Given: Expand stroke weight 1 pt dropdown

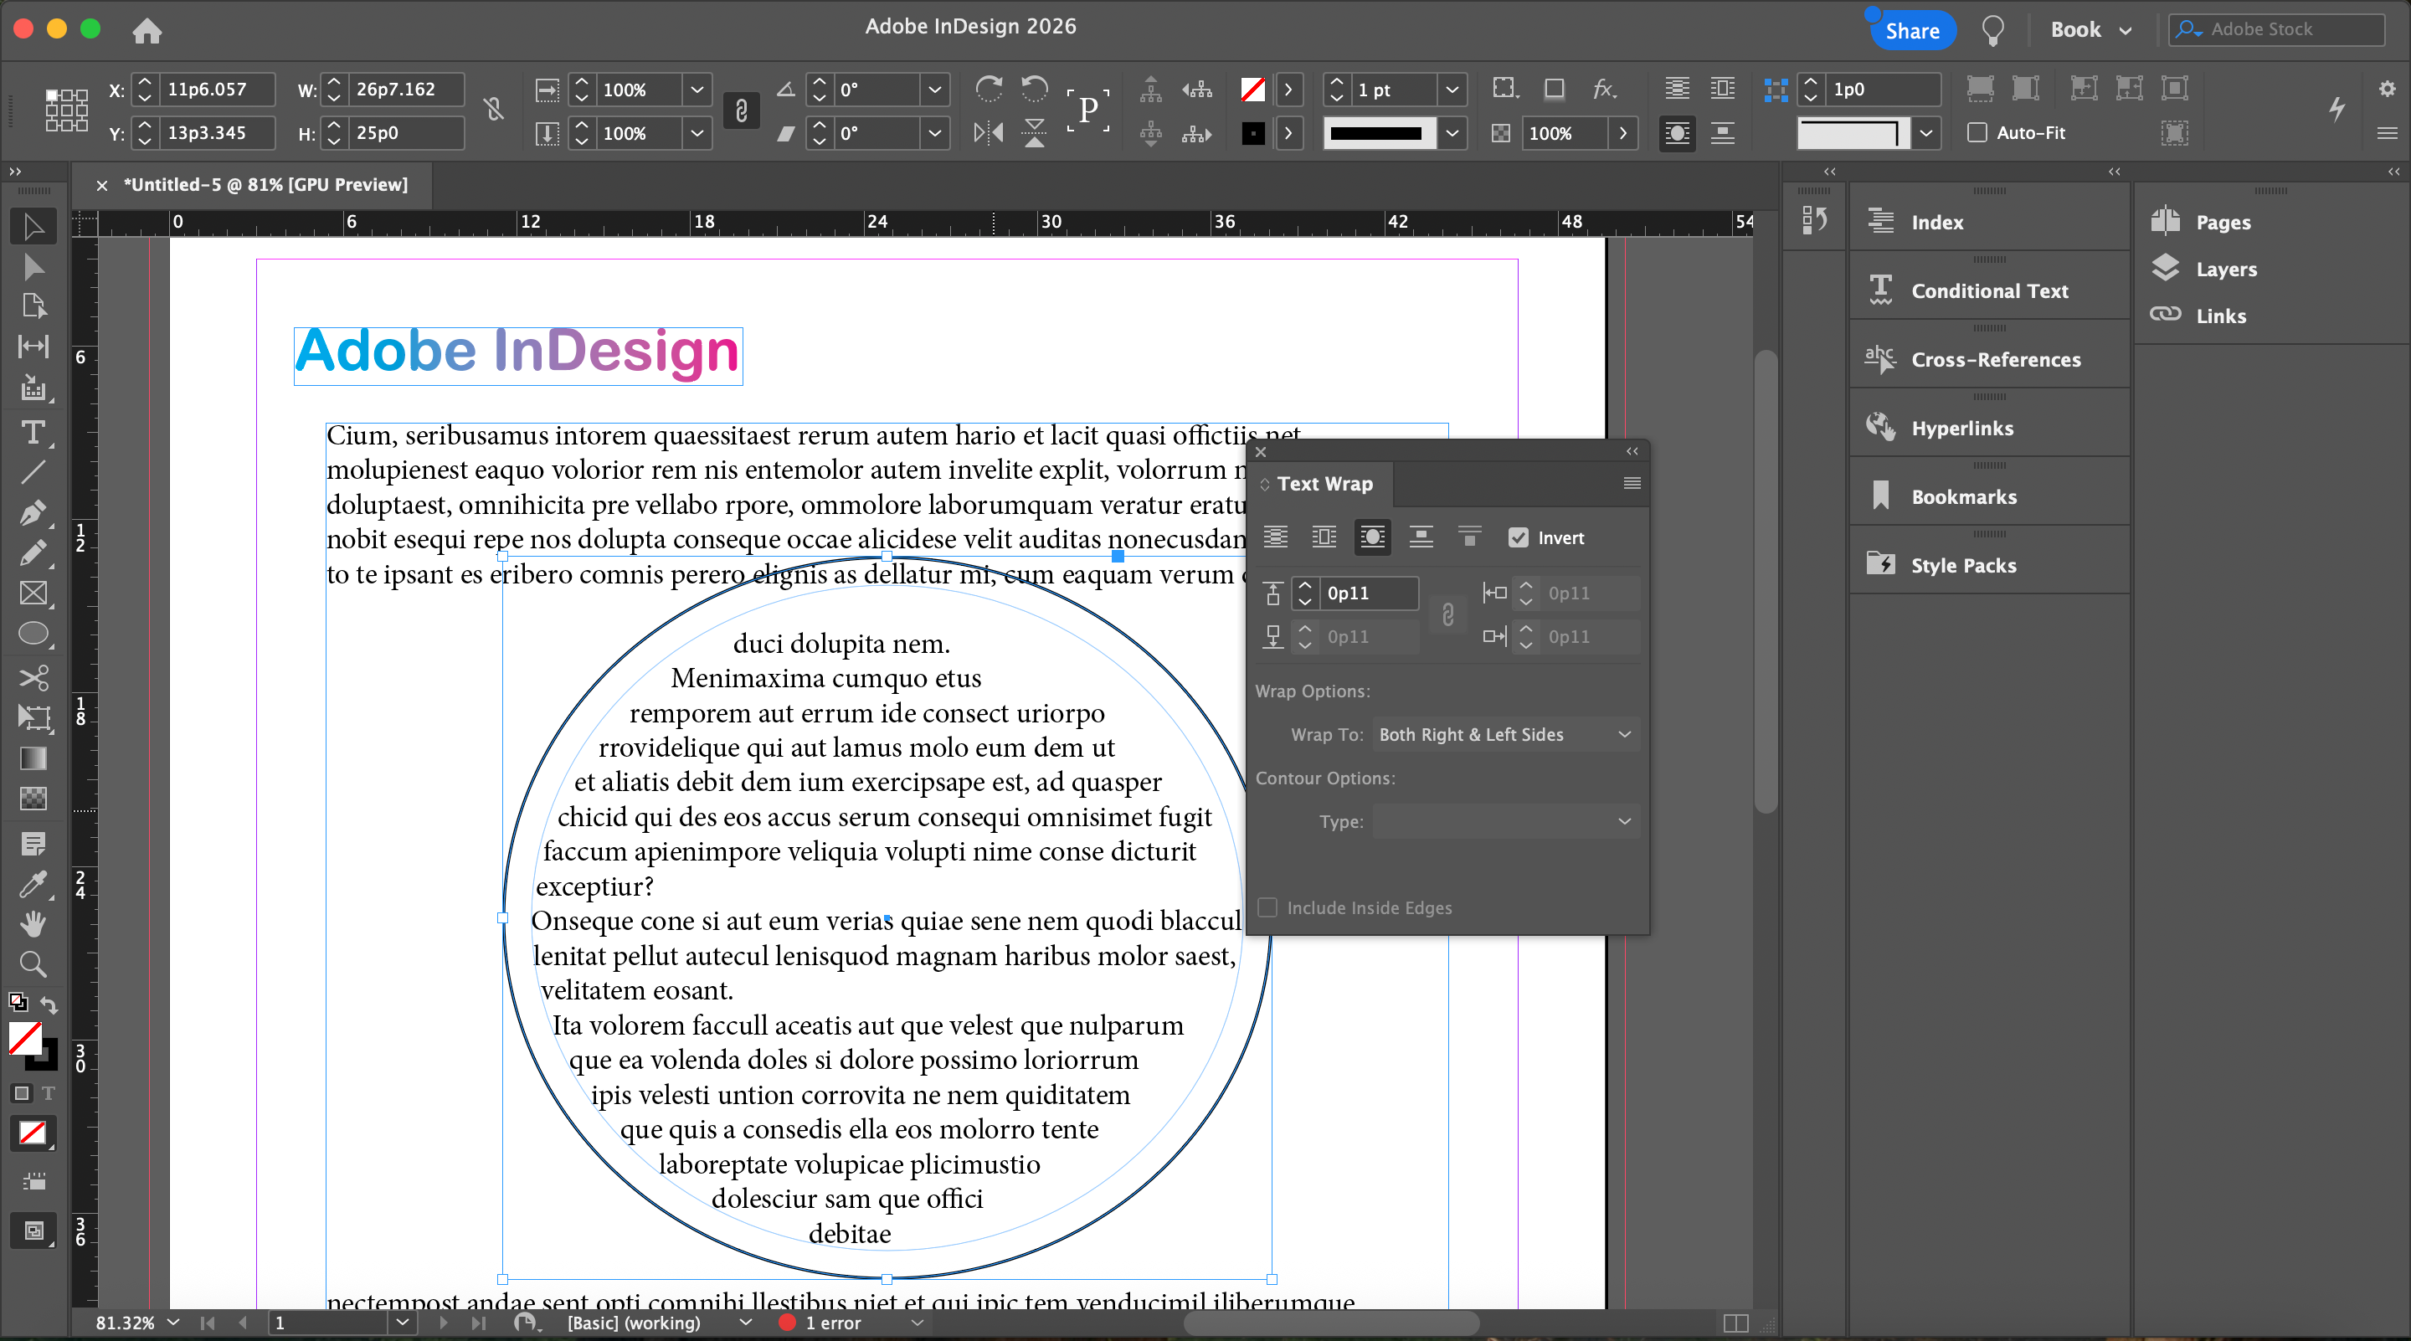Looking at the screenshot, I should click(1452, 90).
